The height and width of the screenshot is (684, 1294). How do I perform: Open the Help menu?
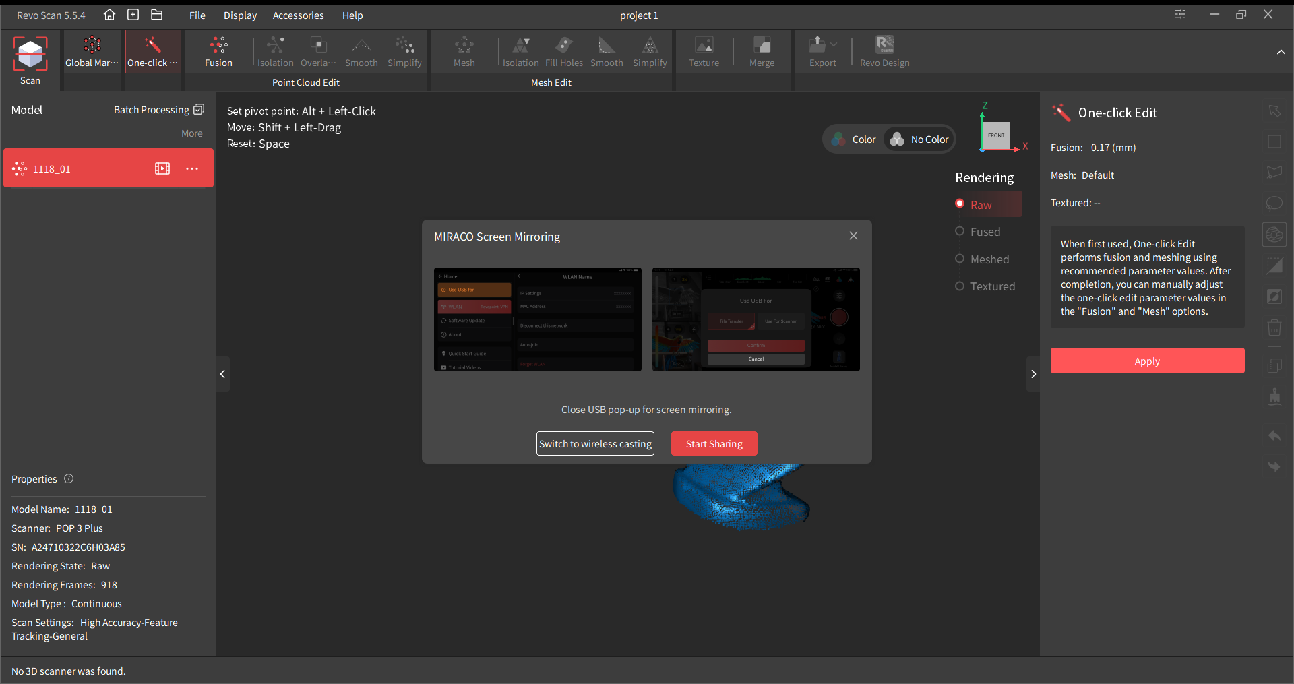pyautogui.click(x=352, y=15)
